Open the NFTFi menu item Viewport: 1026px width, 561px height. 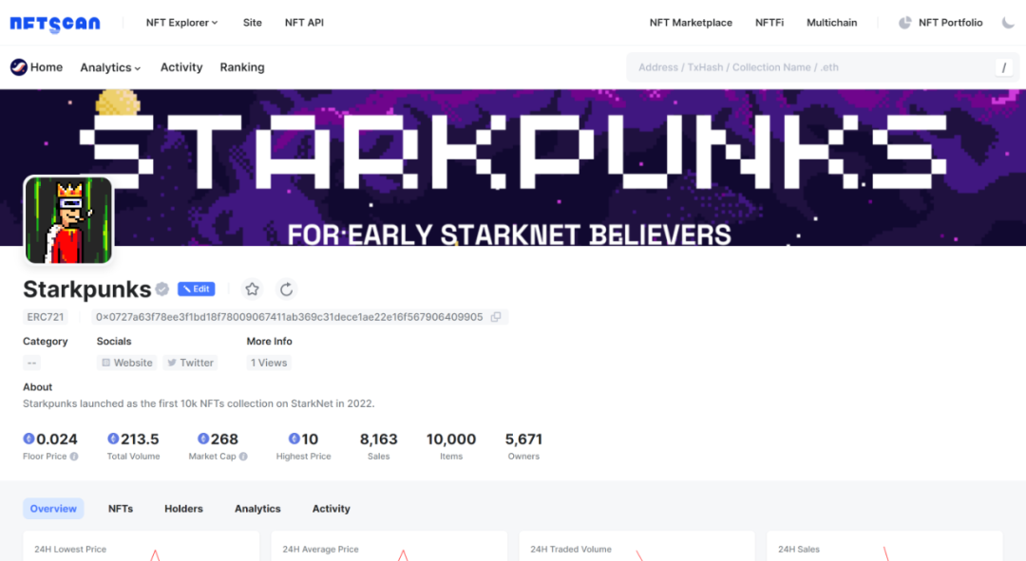pos(769,22)
